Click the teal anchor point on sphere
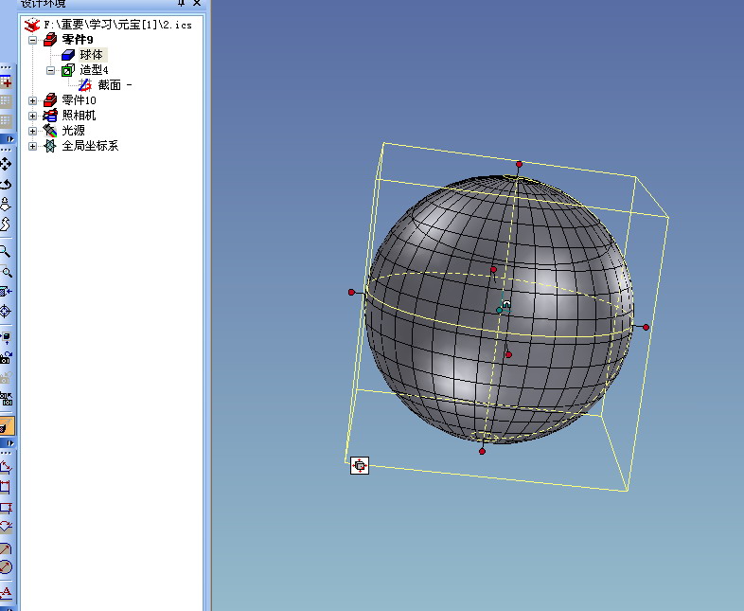 coord(499,310)
